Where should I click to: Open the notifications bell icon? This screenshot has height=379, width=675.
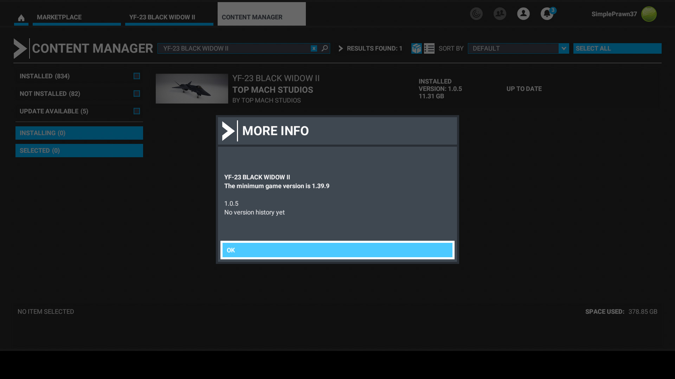547,14
